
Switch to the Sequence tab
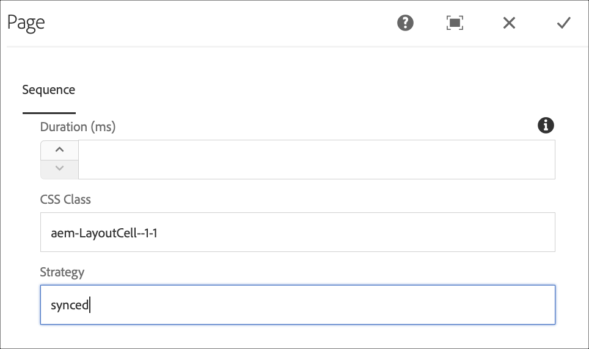(49, 90)
